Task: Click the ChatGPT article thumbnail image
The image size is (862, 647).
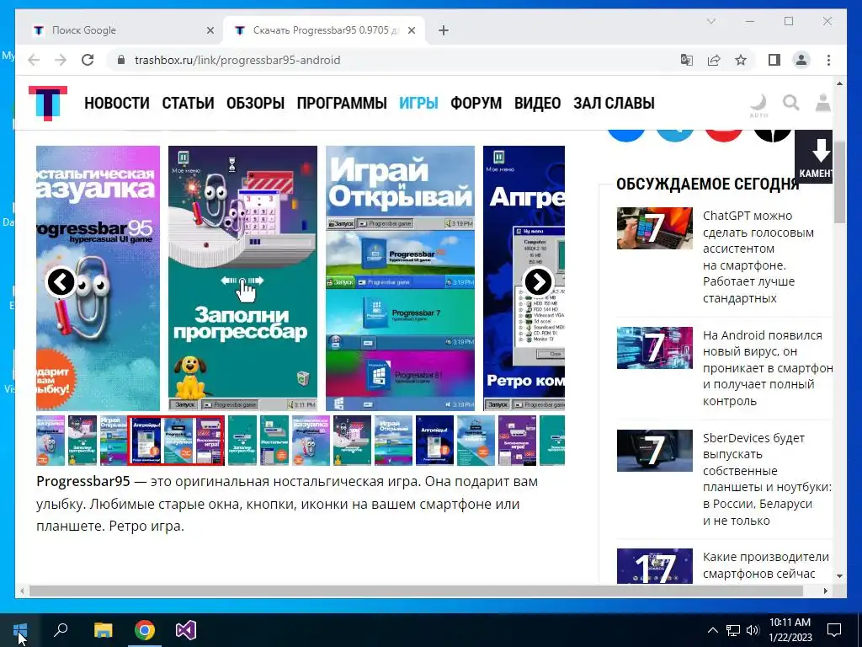Action: pyautogui.click(x=654, y=227)
